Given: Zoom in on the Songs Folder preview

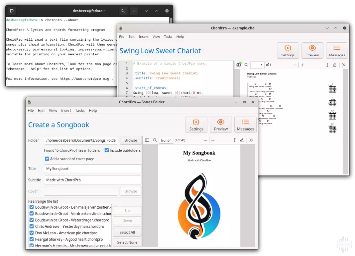Looking at the screenshot, I should coord(213,140).
